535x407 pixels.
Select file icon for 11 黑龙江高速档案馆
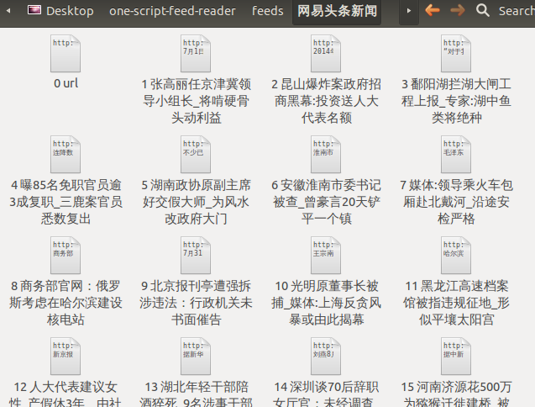tap(456, 256)
